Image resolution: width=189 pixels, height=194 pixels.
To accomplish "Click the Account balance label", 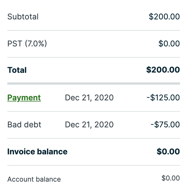I will pyautogui.click(x=34, y=179).
